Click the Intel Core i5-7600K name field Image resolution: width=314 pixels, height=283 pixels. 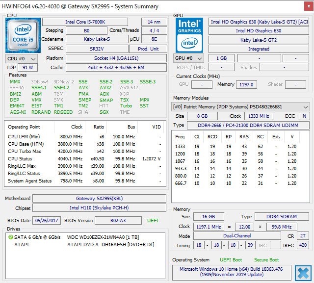[x=85, y=22]
